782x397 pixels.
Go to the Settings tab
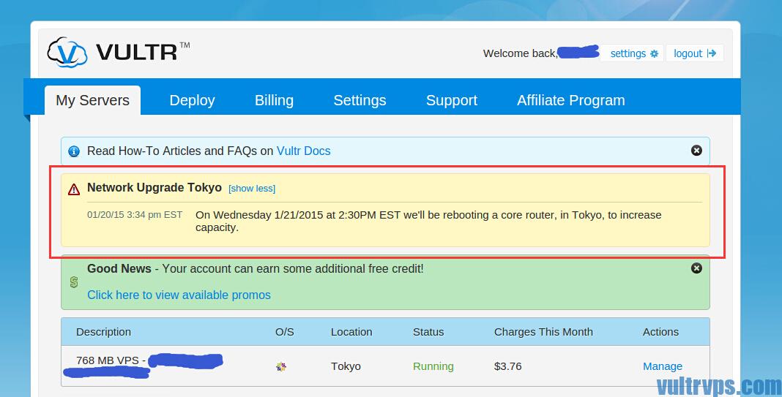[x=360, y=100]
